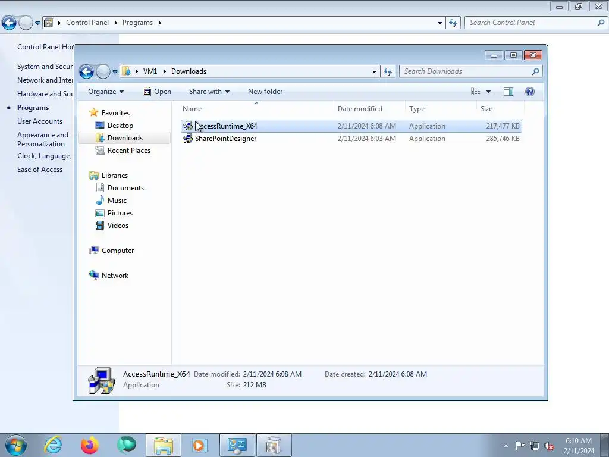Screen dimensions: 609x457
Task: Click Control Panel breadcrumb in background window
Action: [x=87, y=23]
